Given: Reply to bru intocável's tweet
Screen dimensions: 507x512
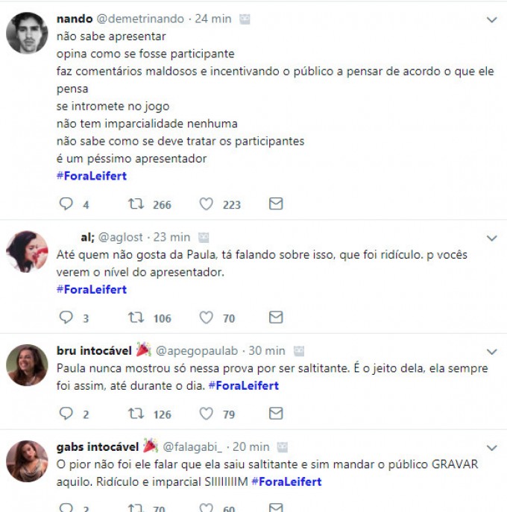Looking at the screenshot, I should 66,414.
